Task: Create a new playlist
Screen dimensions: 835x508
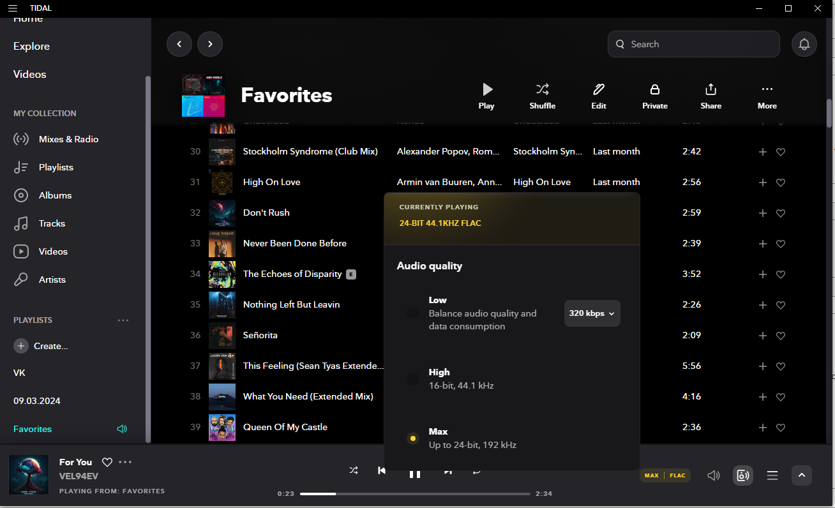Action: point(41,346)
